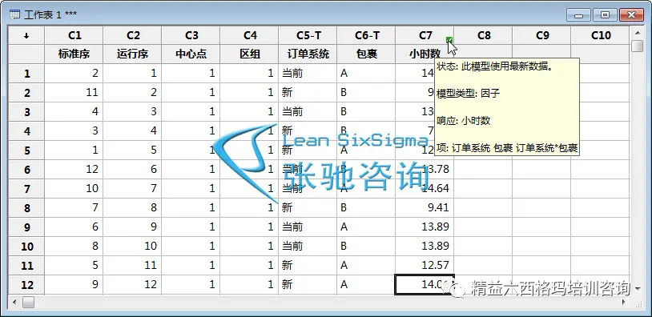Click the 包裹 column name cell

367,54
